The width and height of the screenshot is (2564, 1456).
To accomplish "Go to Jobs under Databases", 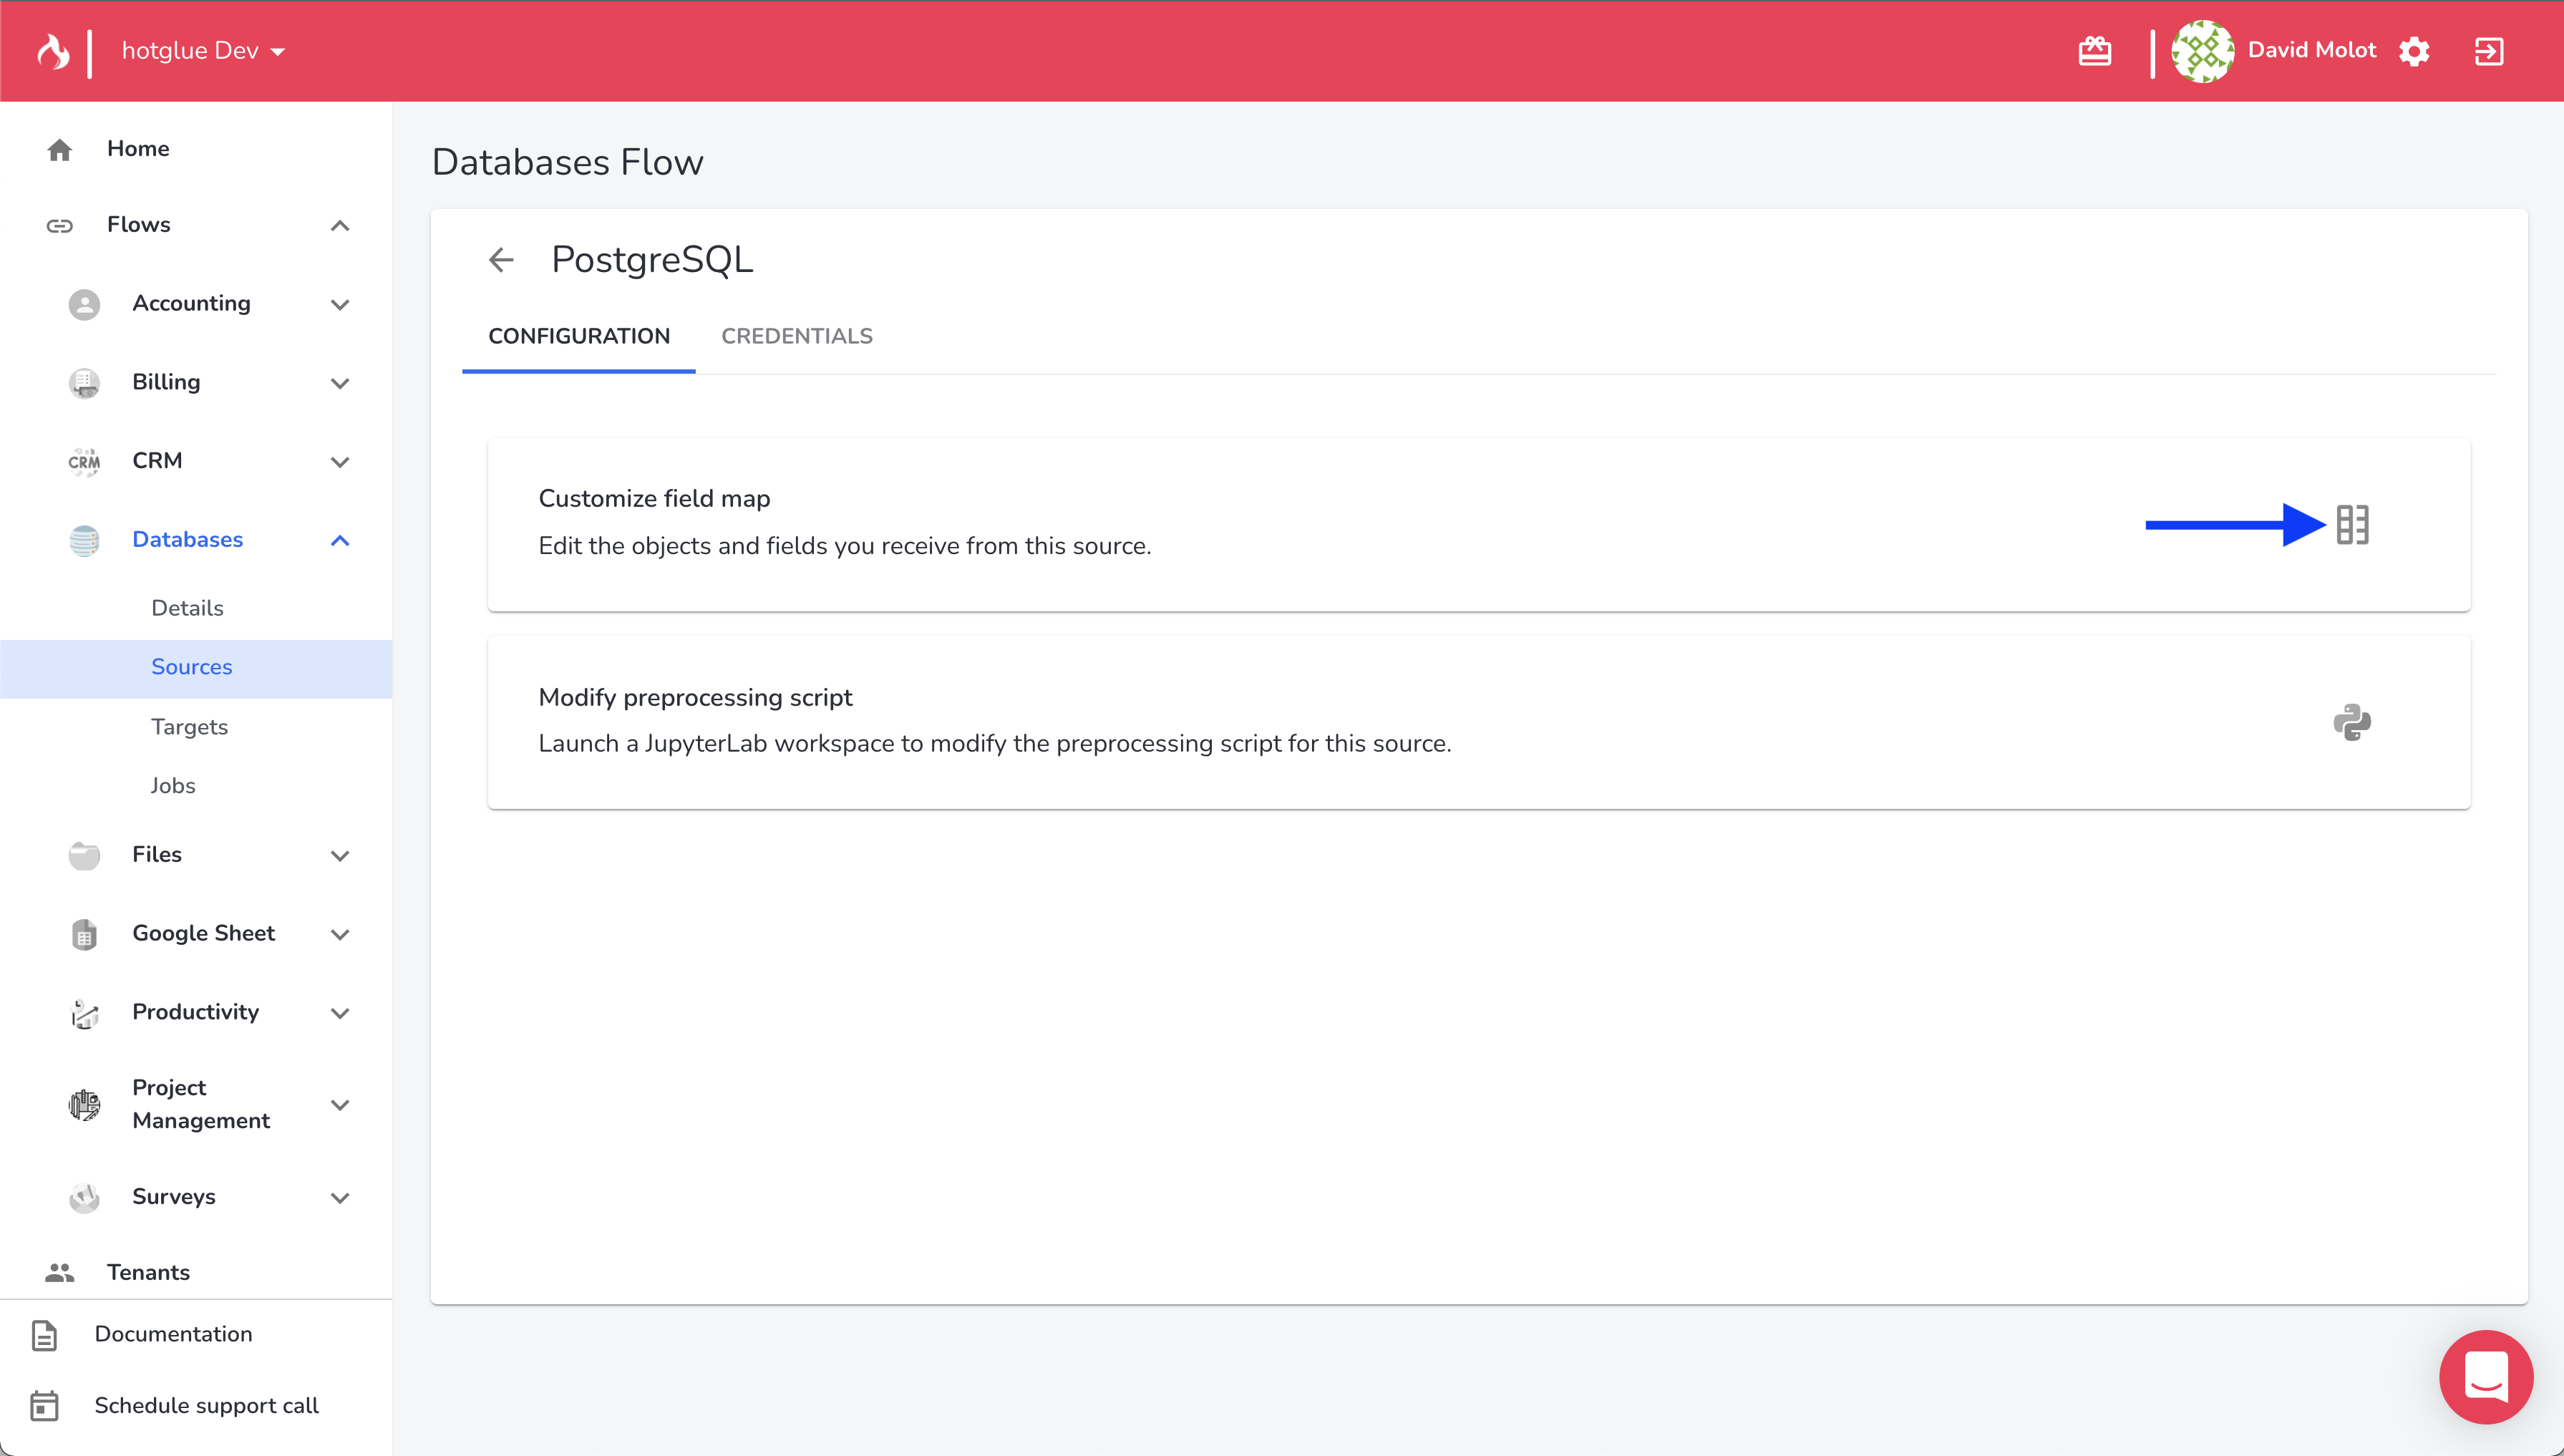I will click(173, 786).
